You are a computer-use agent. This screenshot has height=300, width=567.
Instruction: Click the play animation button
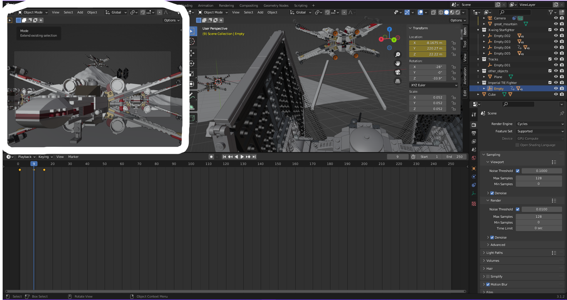(x=242, y=157)
